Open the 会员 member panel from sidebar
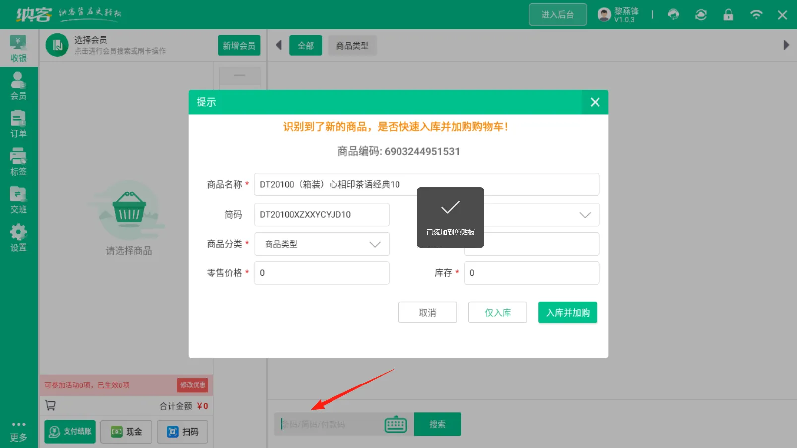This screenshot has height=448, width=797. [x=18, y=86]
